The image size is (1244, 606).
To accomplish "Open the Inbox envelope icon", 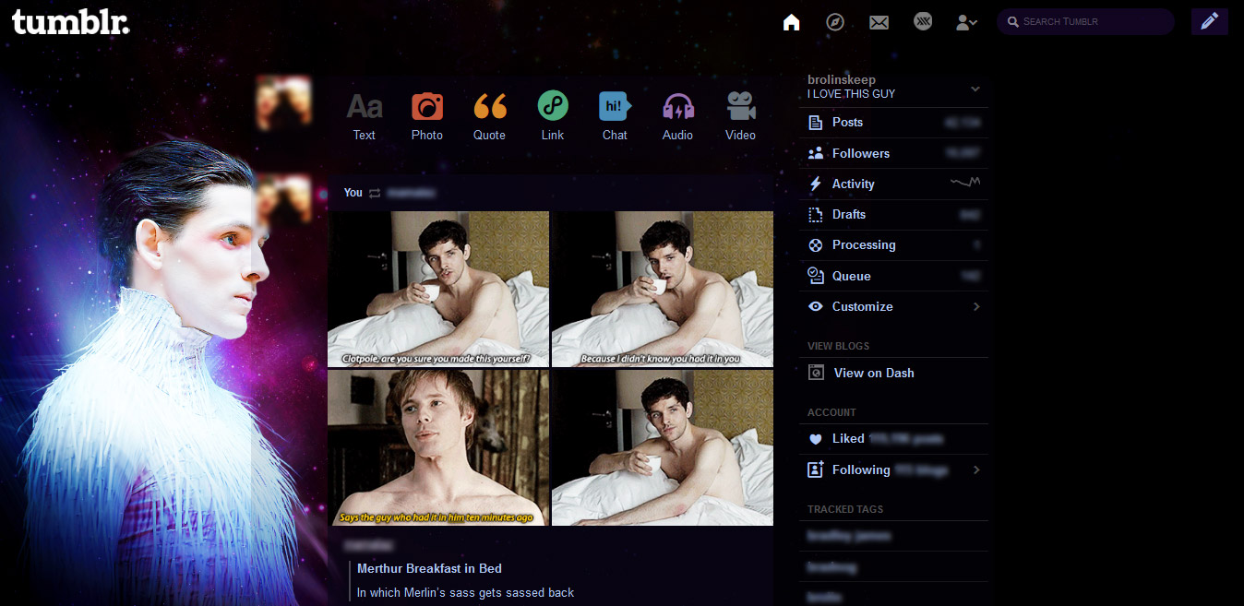I will pos(879,22).
